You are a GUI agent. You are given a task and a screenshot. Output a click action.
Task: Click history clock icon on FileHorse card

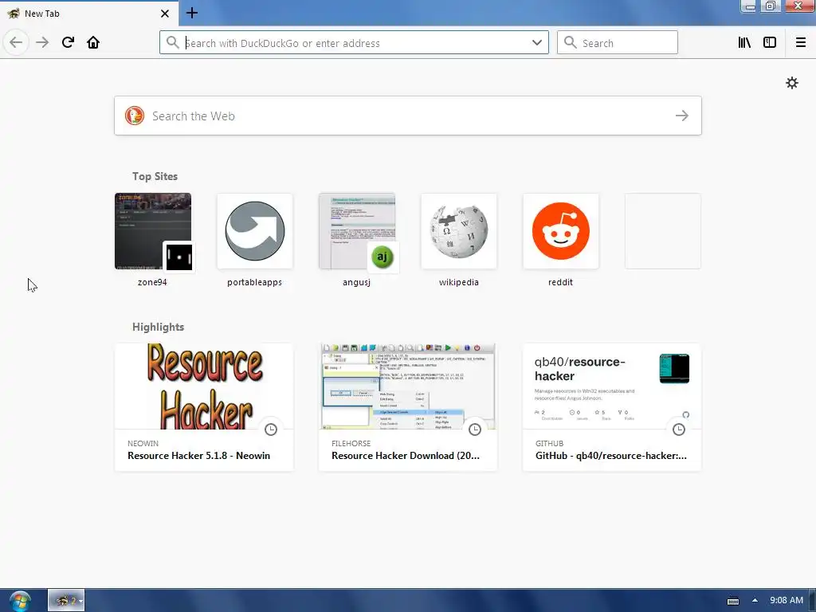tap(475, 430)
